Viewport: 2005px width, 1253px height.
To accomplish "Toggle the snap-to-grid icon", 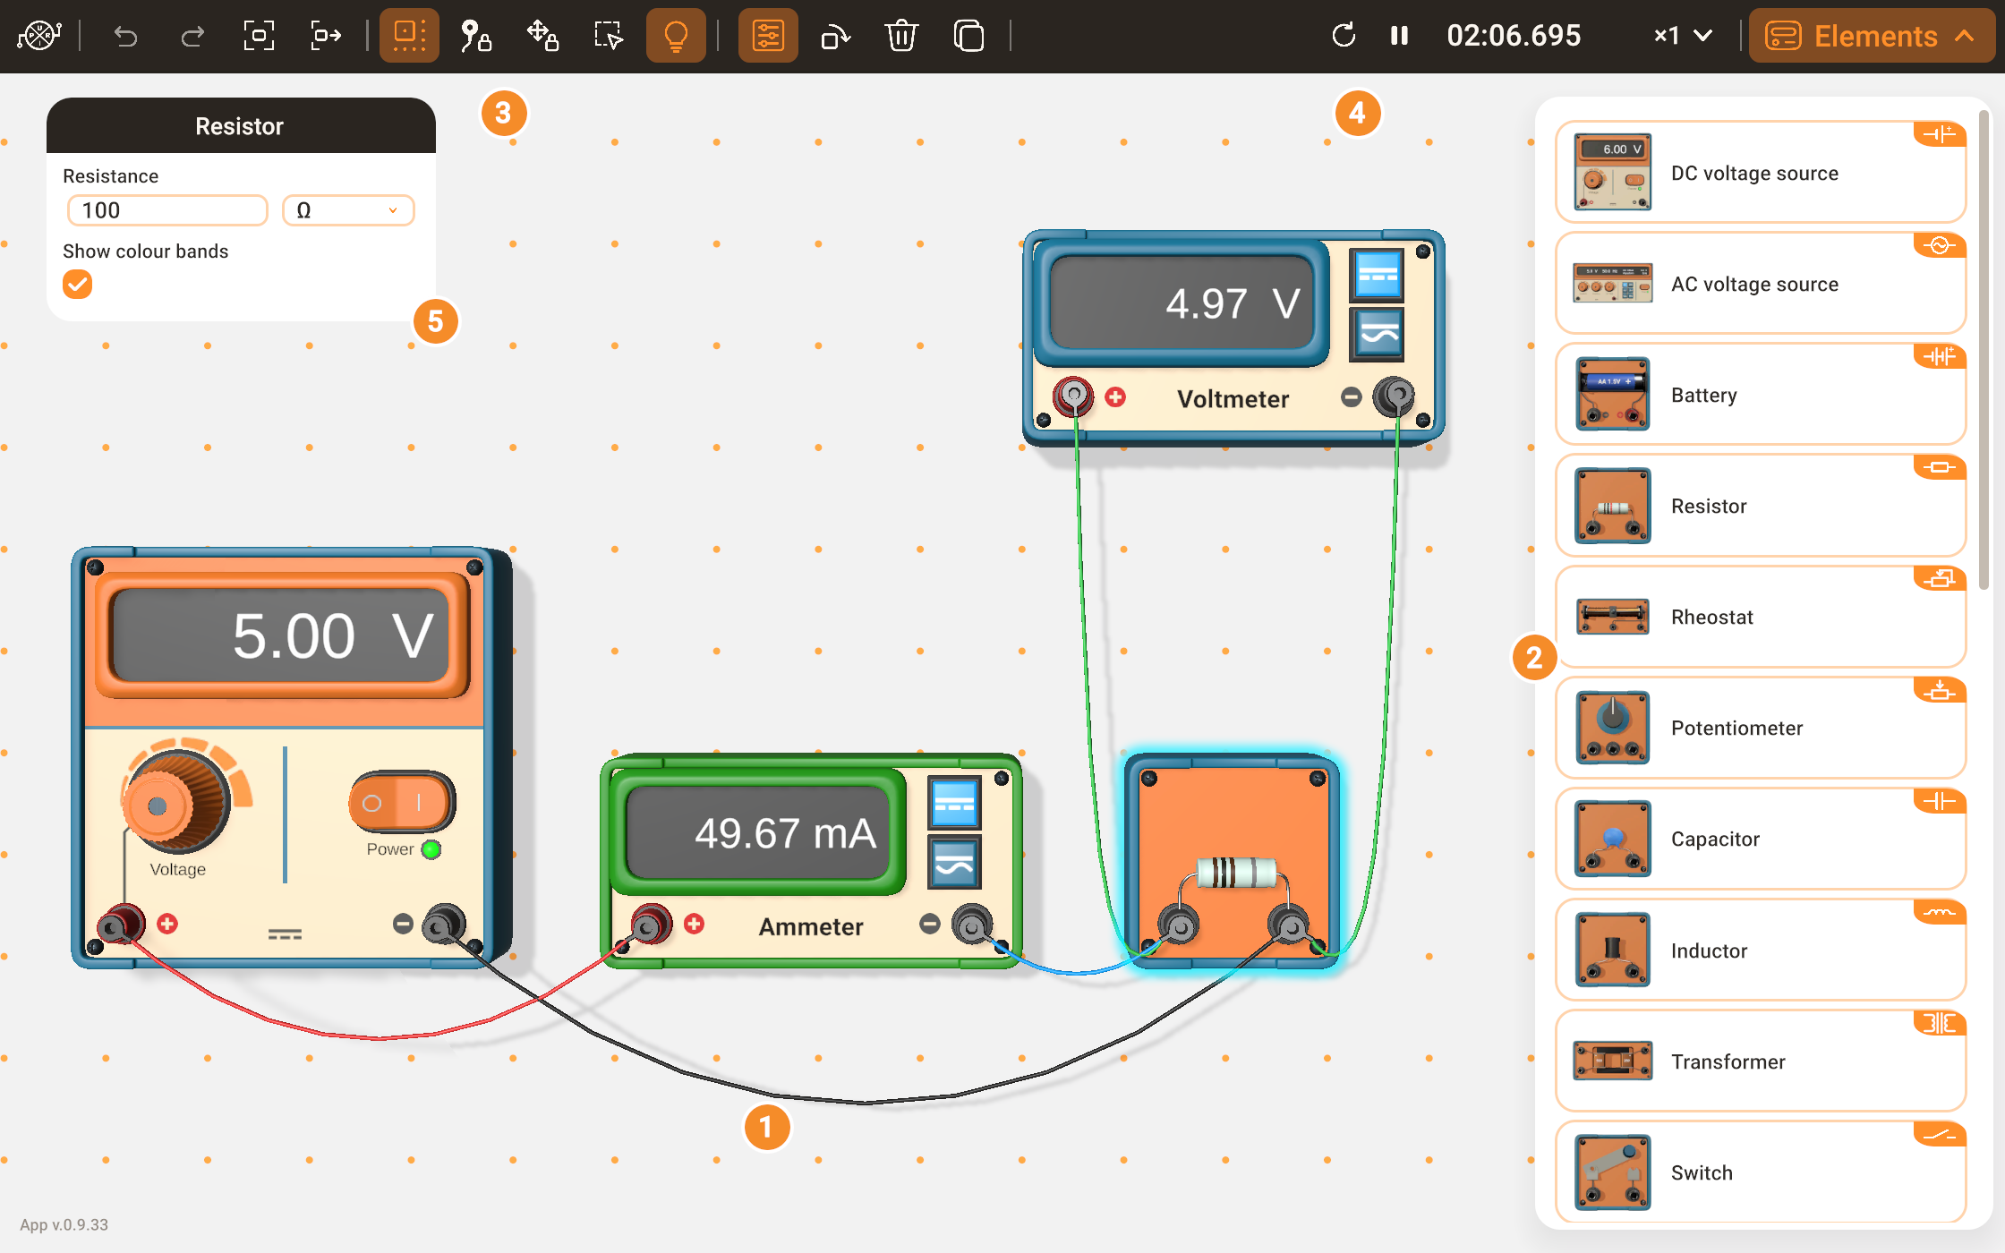I will point(409,36).
